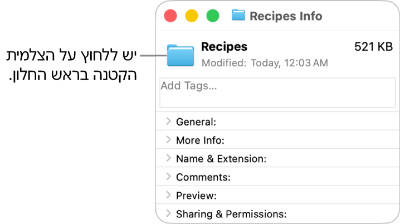Screen dimensions: 400x224
Task: Expand the More Info chevron
Action: coord(168,139)
